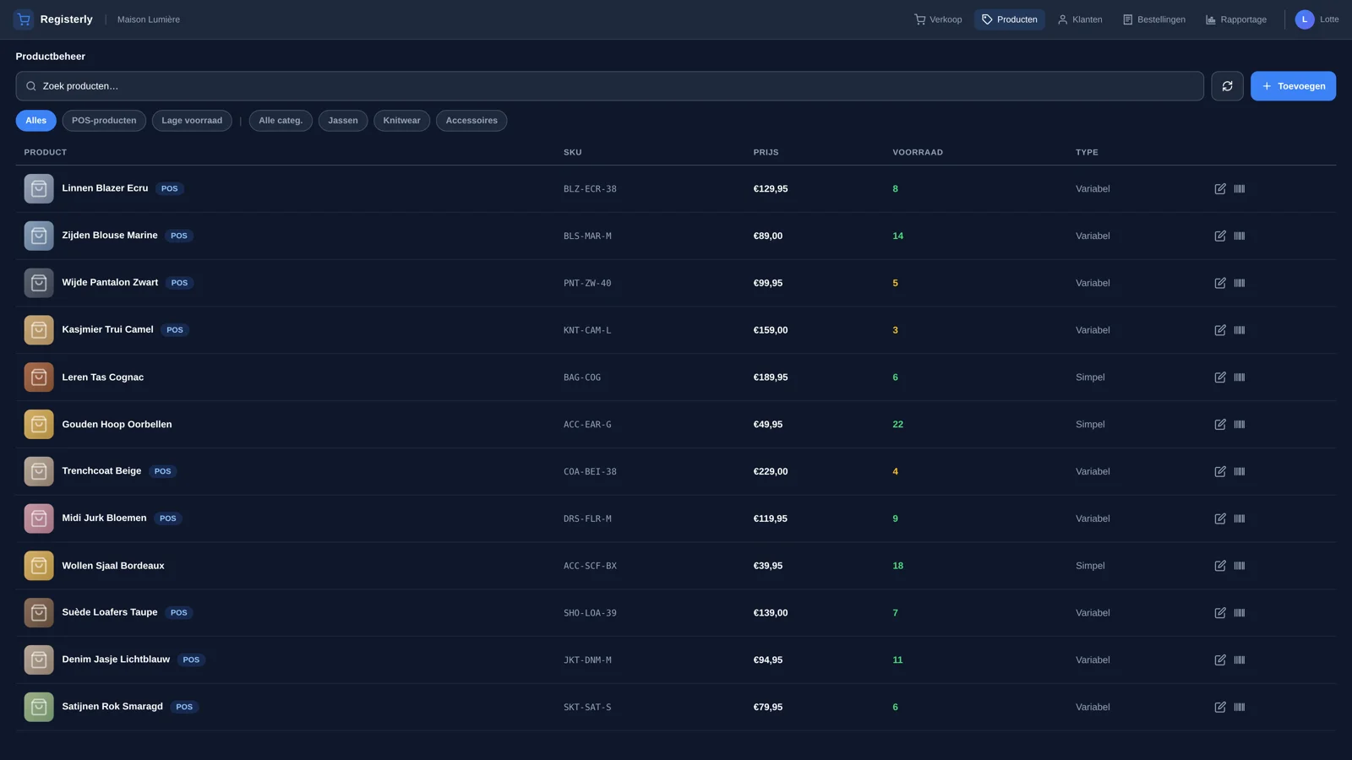Click the POS badge on Trenchcoat Beige
Image resolution: width=1352 pixels, height=760 pixels.
pos(162,472)
